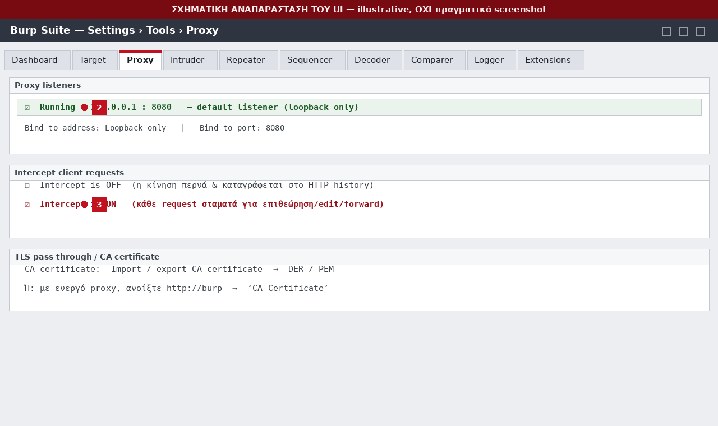Toggle the Running checkbox for listener 8080
Screen dimensions: 718x426
(27, 108)
